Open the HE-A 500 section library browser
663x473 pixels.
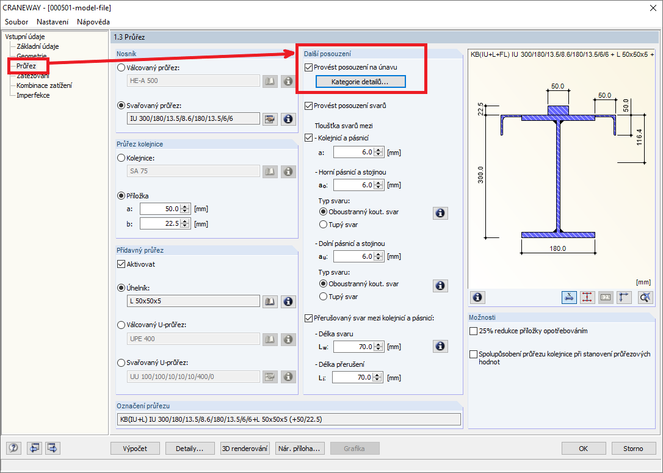pos(270,81)
